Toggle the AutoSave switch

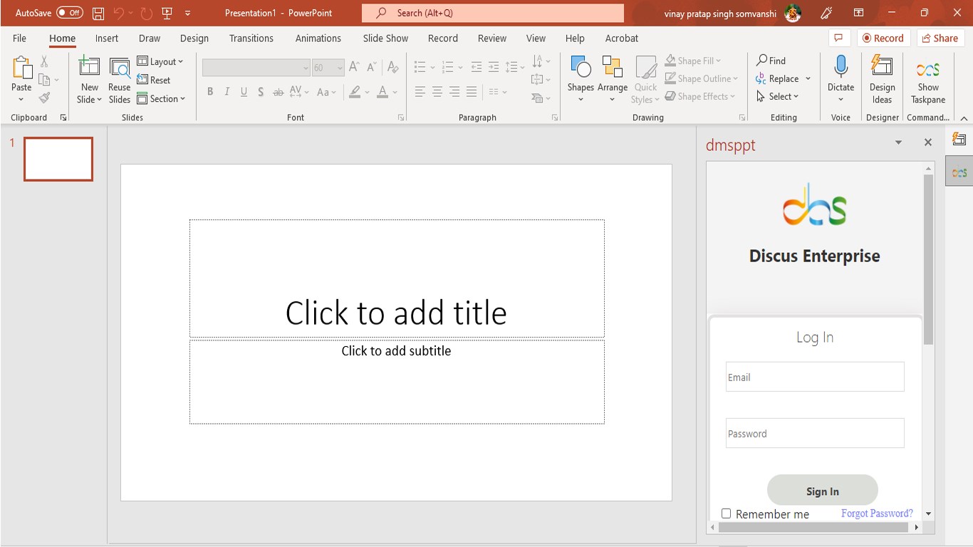tap(69, 13)
